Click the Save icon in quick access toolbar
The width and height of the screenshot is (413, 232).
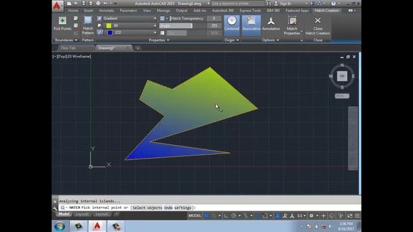83,3
